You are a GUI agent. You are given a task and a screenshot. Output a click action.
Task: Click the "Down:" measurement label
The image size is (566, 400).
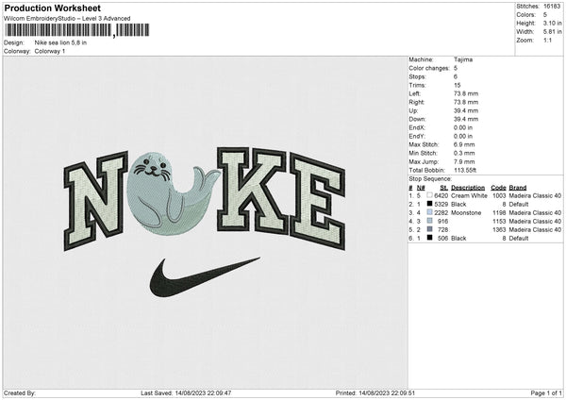(417, 119)
